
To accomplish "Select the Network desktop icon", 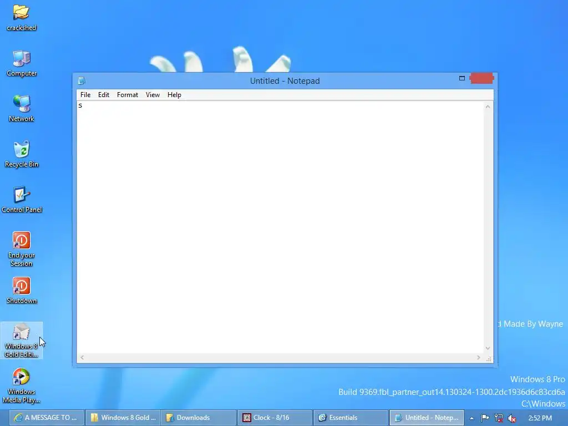I will pyautogui.click(x=22, y=109).
